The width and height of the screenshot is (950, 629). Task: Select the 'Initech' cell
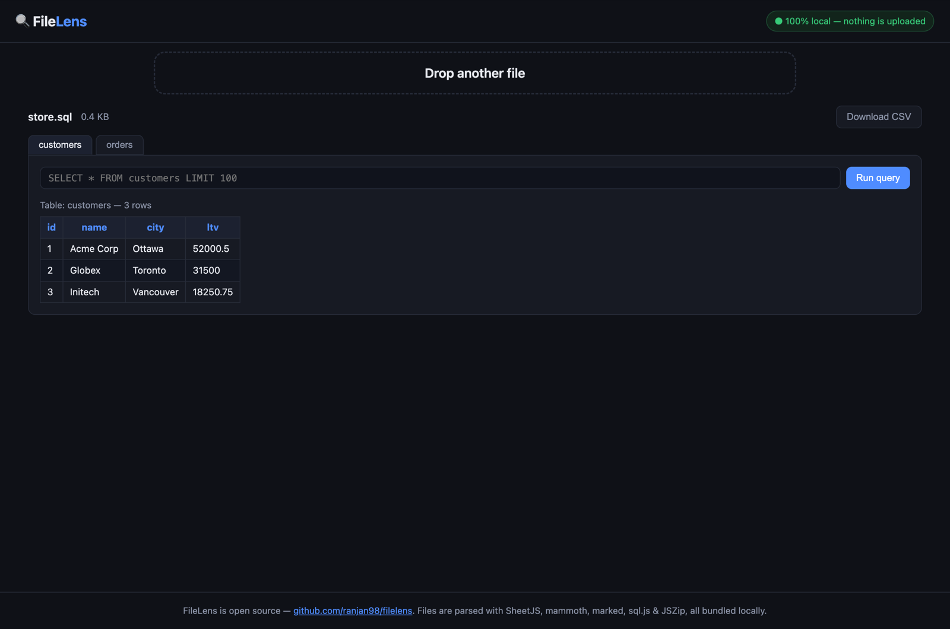click(x=94, y=292)
